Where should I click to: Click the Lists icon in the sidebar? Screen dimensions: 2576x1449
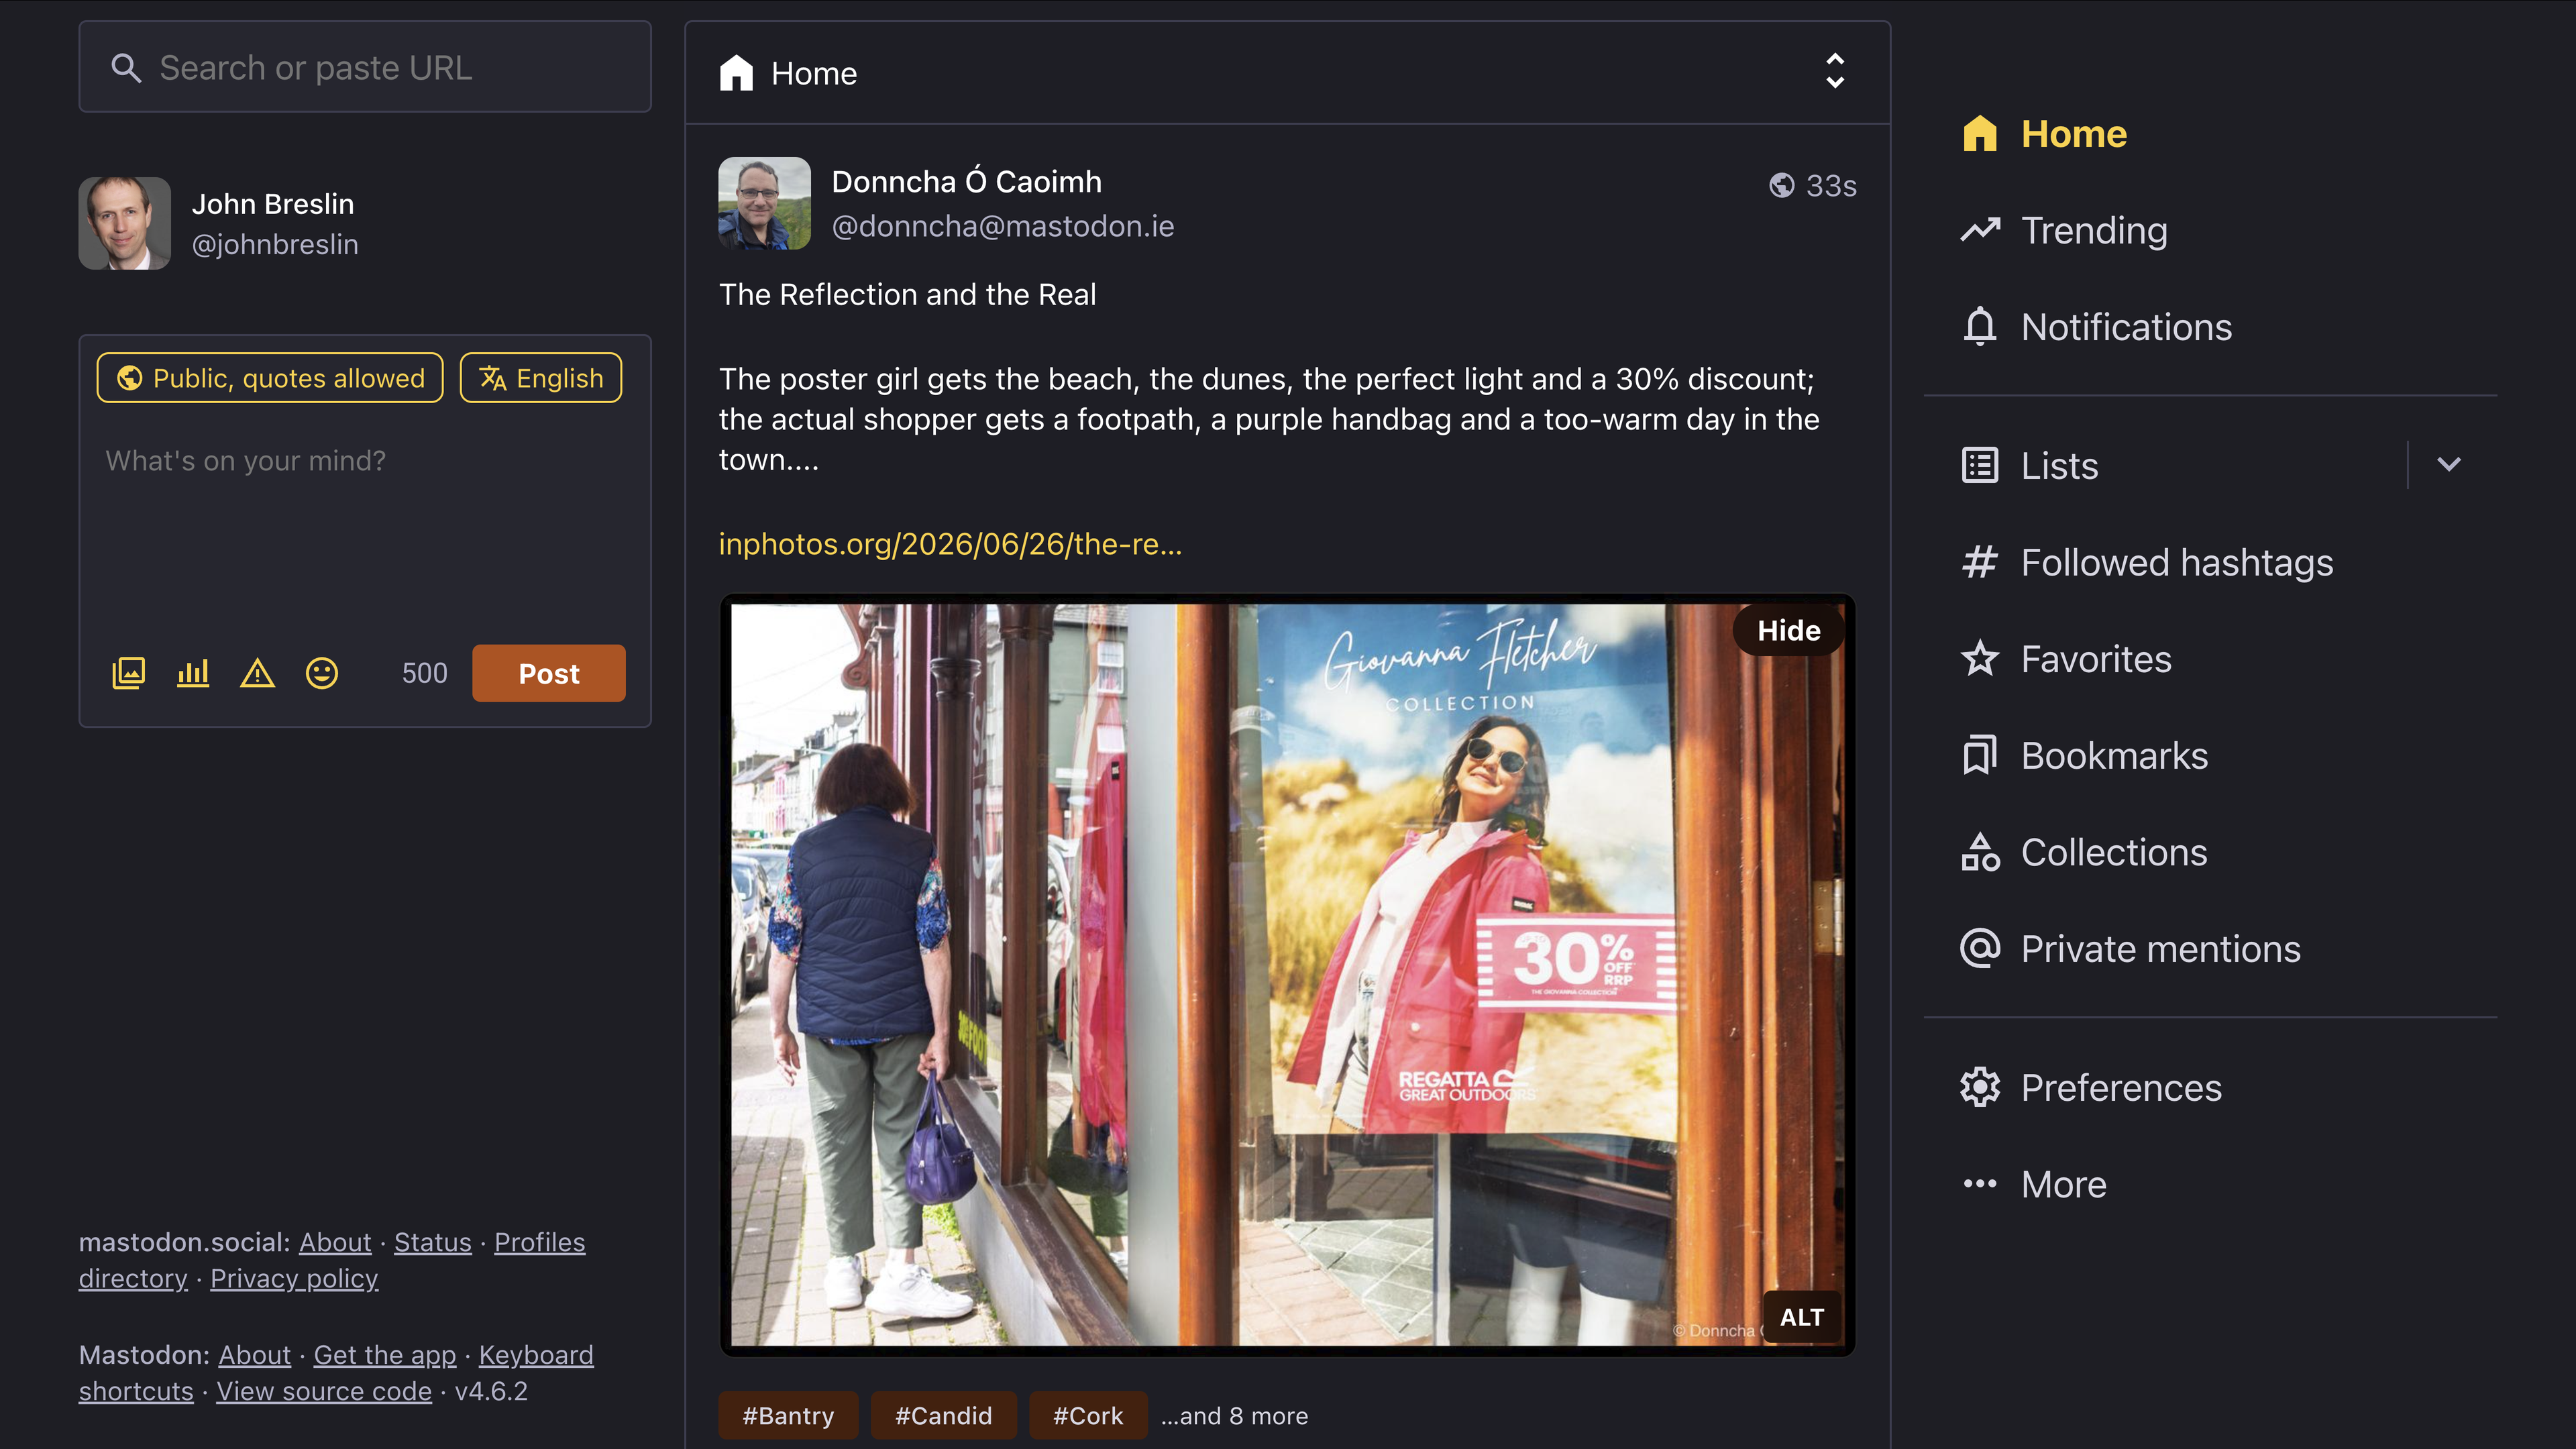pyautogui.click(x=1980, y=465)
